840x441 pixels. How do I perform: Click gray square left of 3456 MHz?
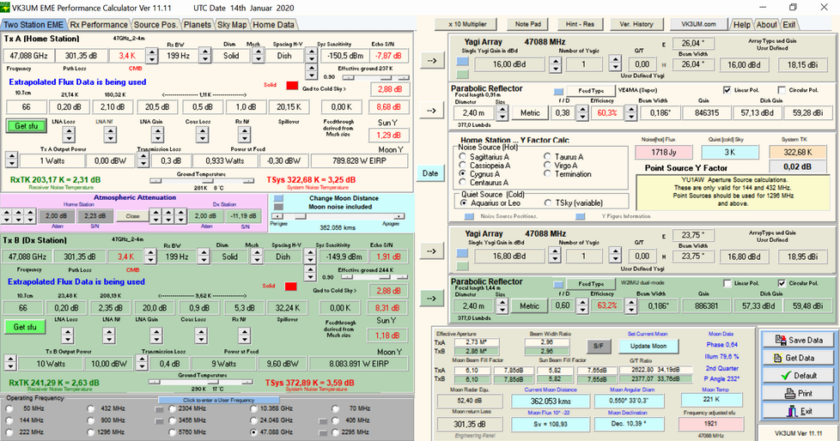pos(159,421)
